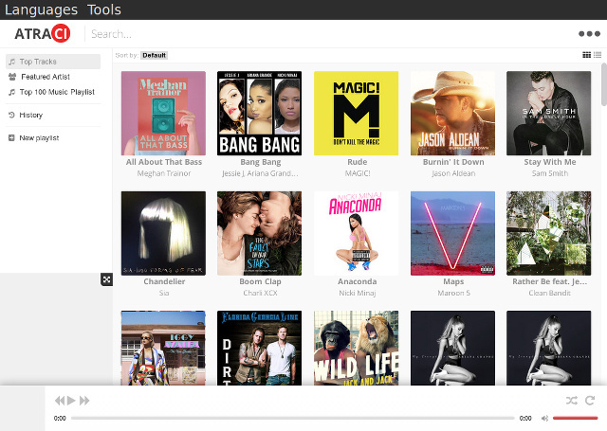Viewport: 607px width, 431px height.
Task: Play Chandelier by Sia cover
Action: pyautogui.click(x=163, y=233)
